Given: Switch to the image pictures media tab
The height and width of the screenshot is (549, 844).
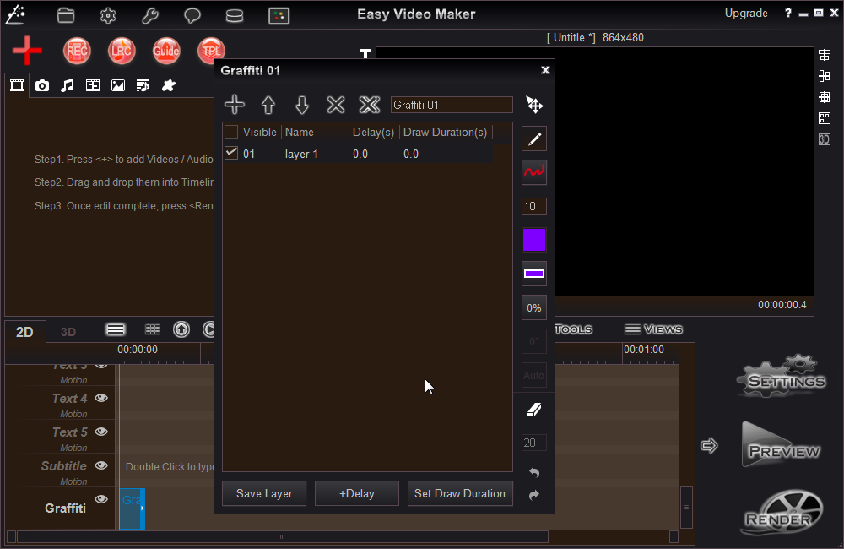Looking at the screenshot, I should [118, 85].
